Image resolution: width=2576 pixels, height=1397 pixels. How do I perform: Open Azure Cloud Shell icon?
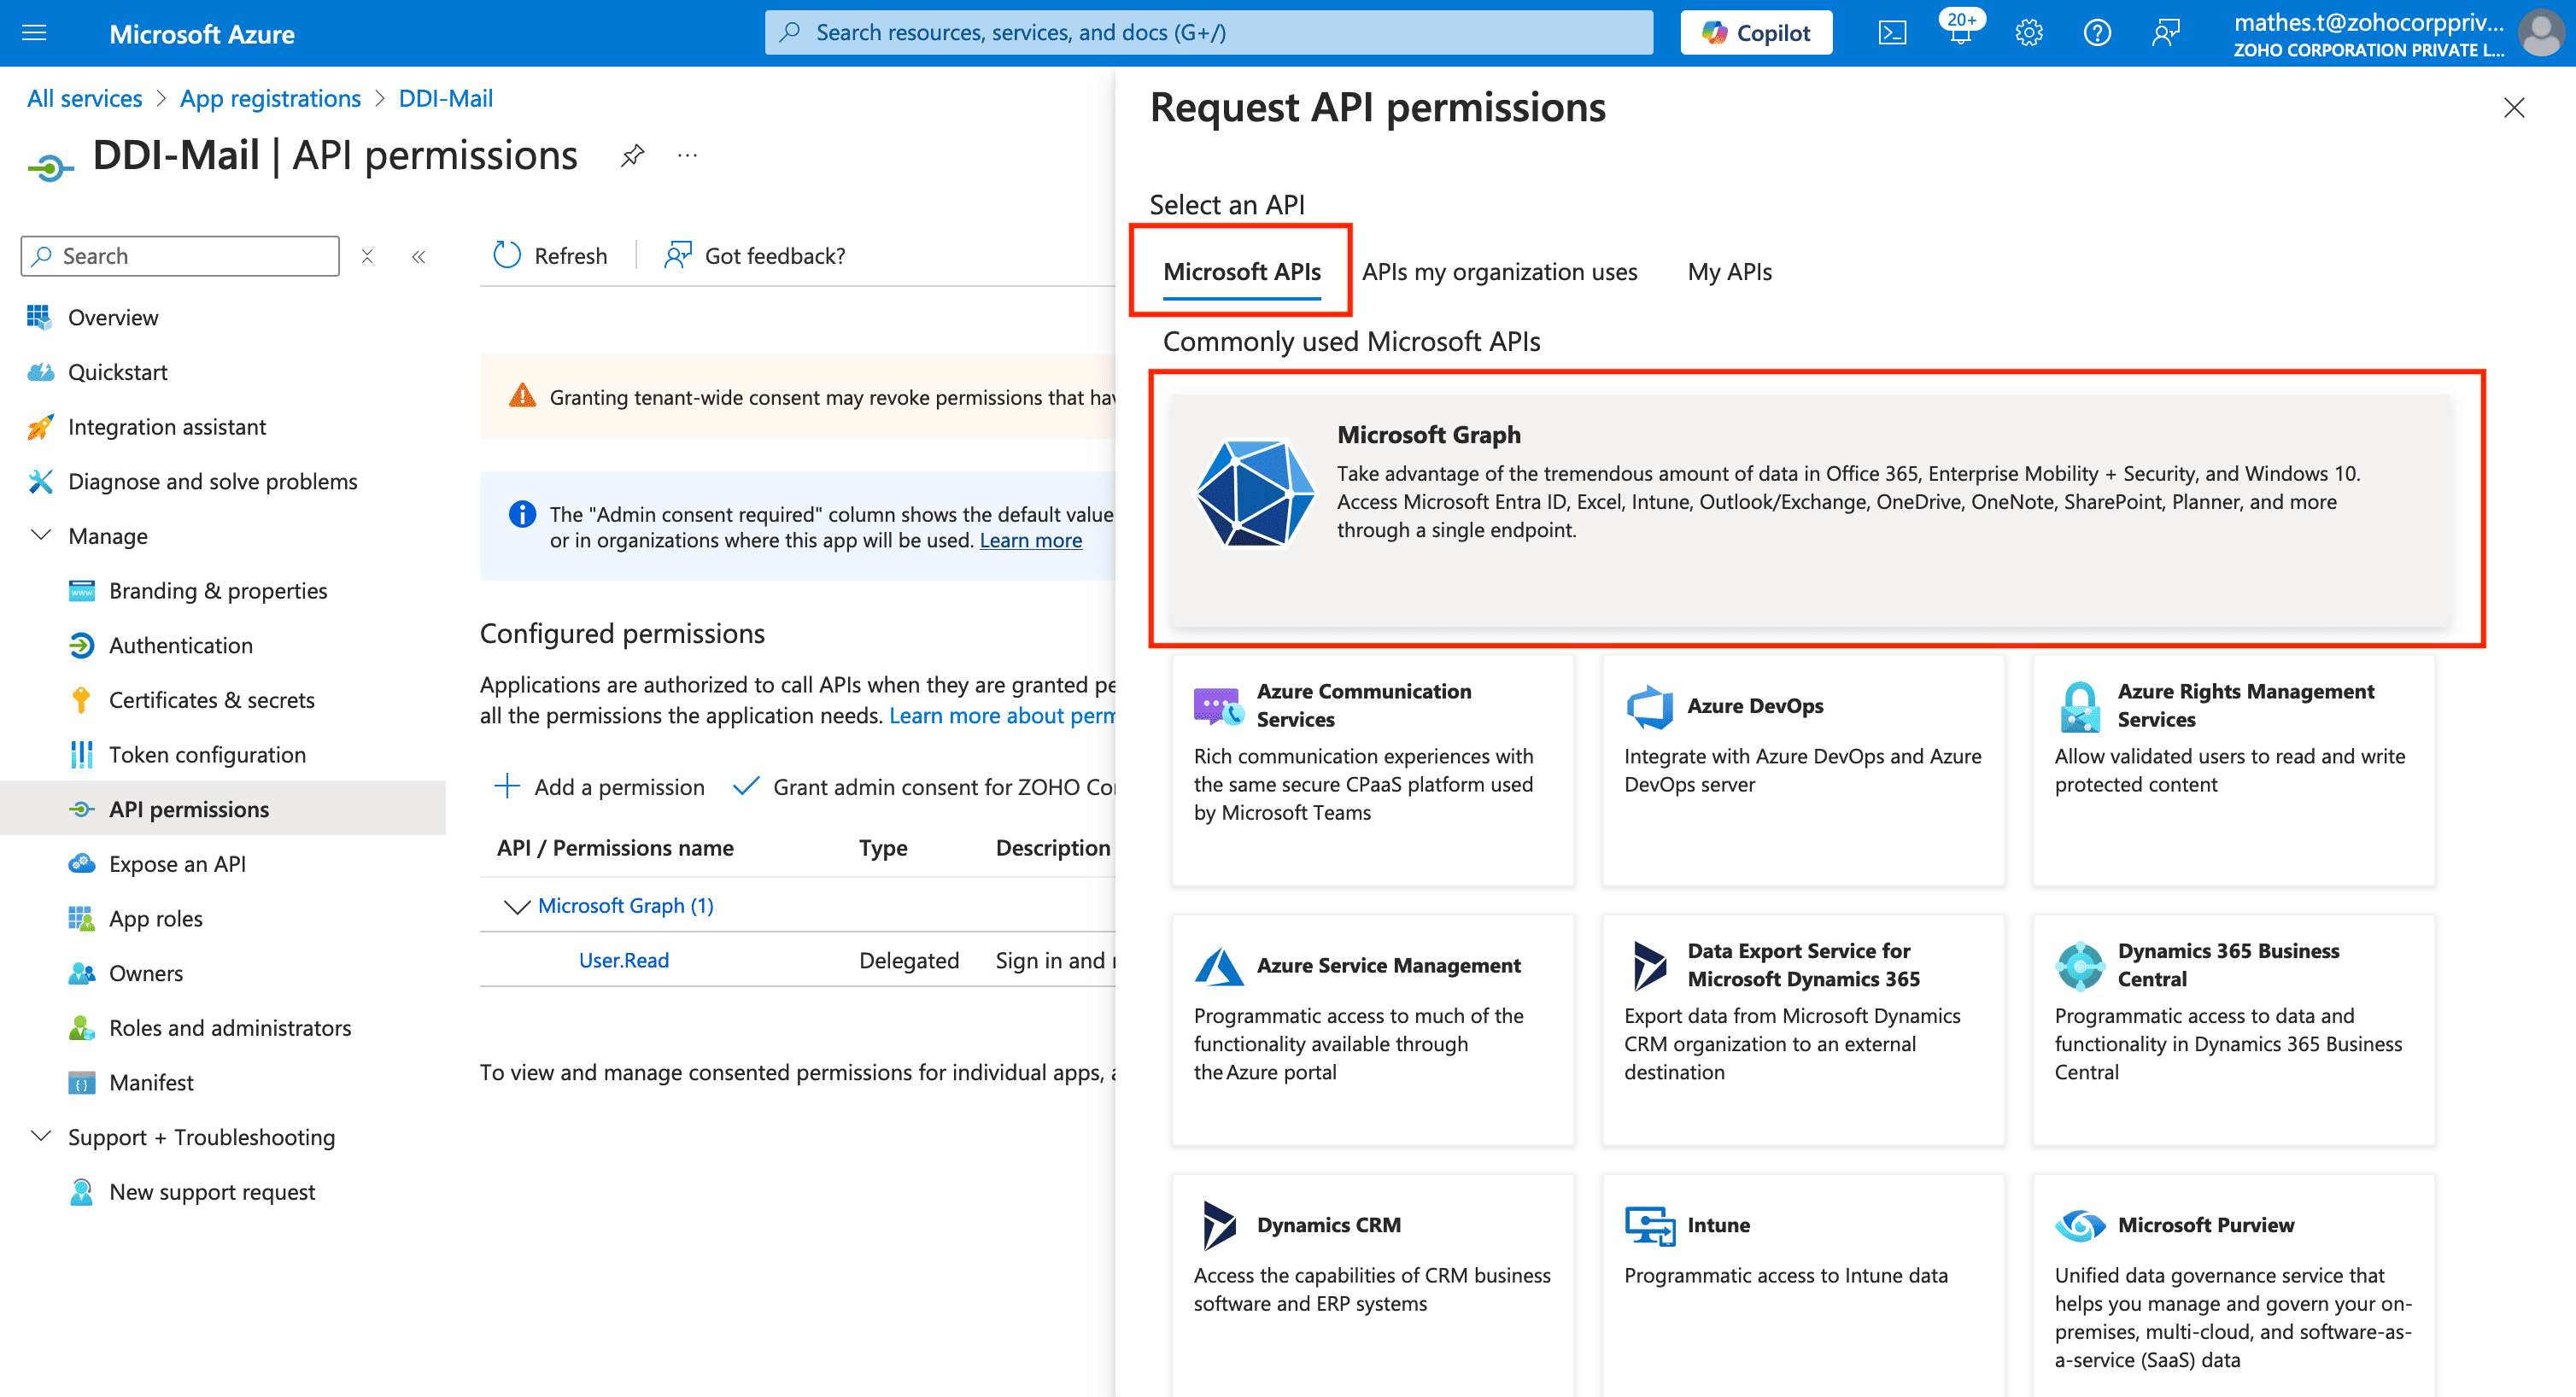click(1891, 33)
